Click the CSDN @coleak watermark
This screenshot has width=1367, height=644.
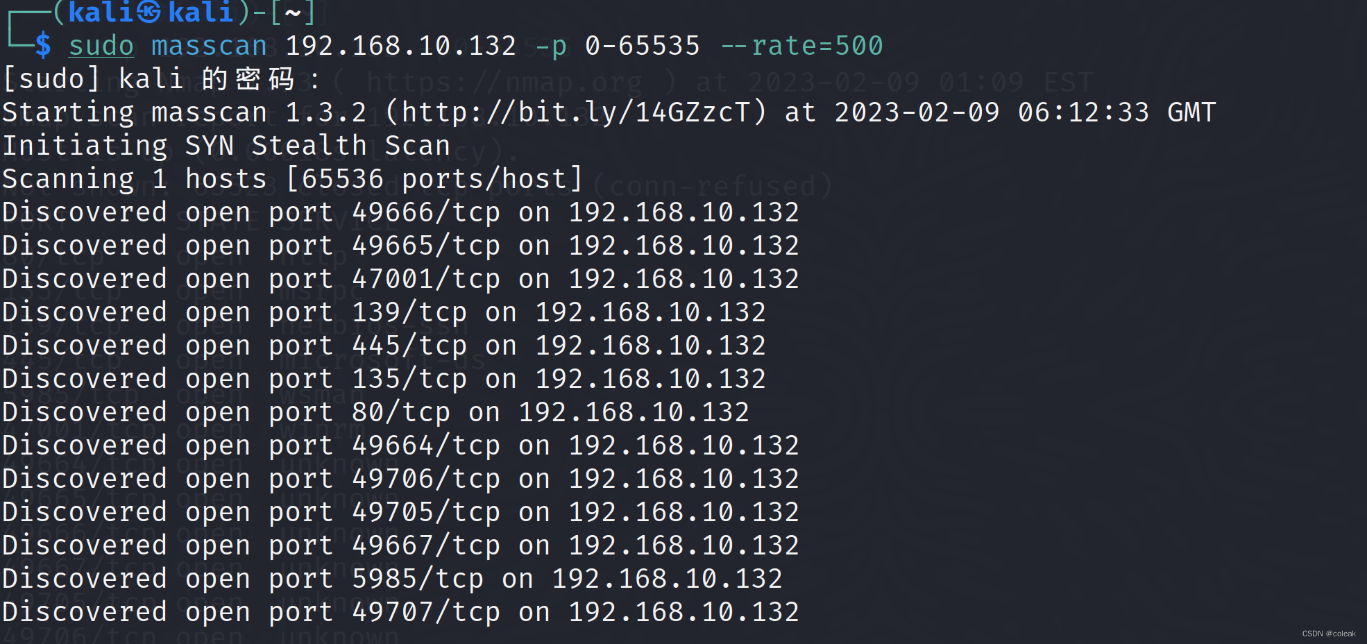tap(1328, 634)
